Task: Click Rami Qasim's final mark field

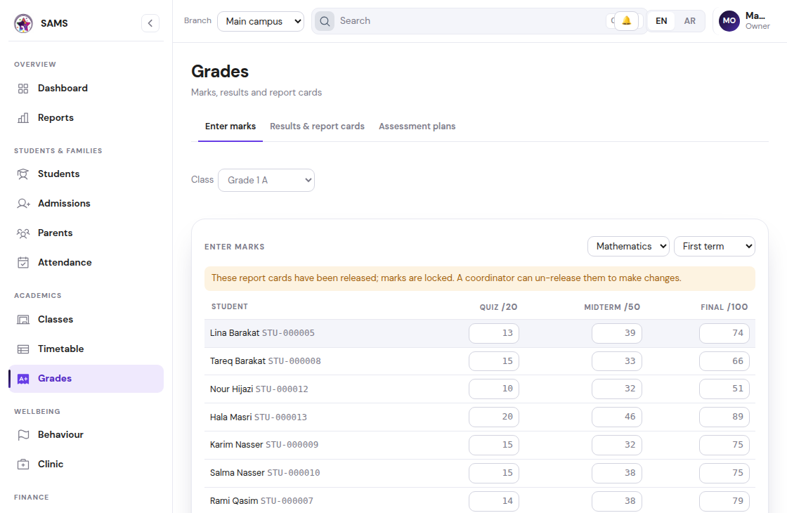Action: tap(724, 502)
